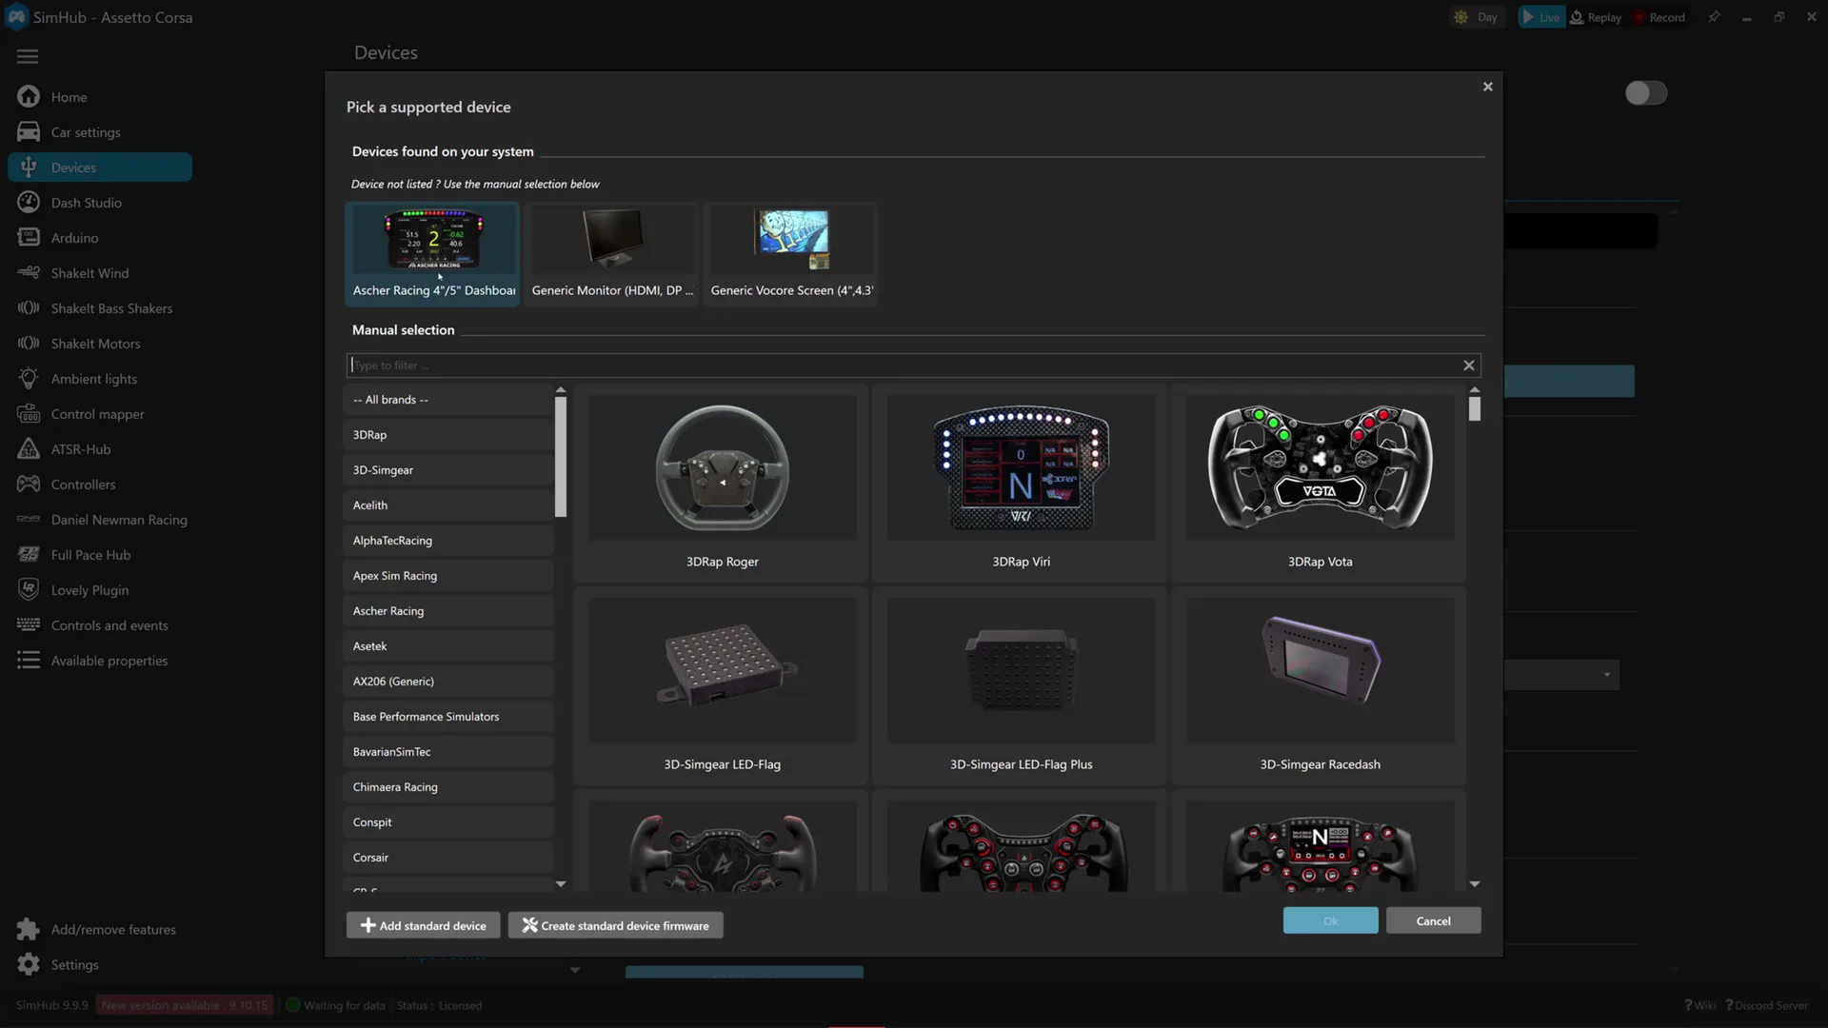Switch to Replay mode
1828x1028 pixels.
tap(1596, 17)
